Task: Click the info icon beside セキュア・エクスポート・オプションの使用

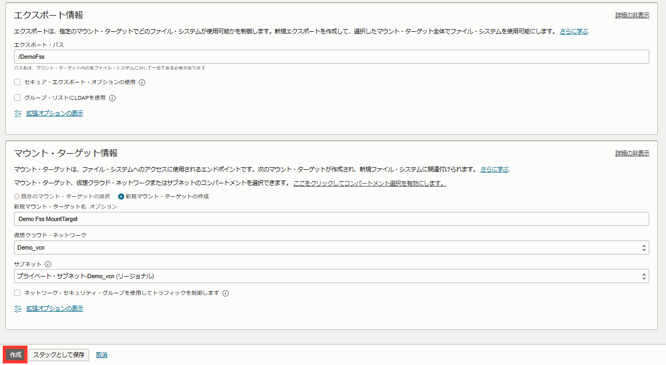Action: tap(142, 82)
